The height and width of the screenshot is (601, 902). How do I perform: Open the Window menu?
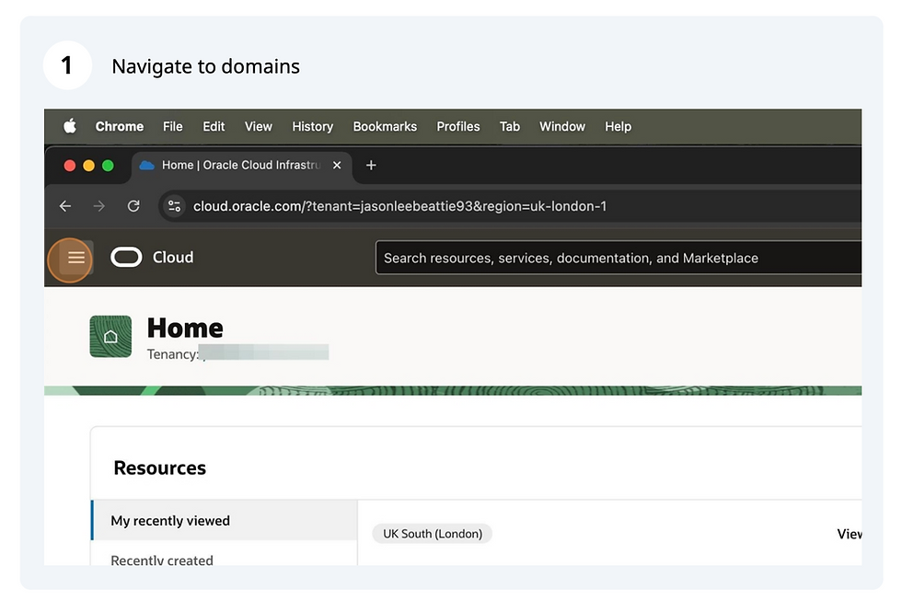[x=562, y=126]
